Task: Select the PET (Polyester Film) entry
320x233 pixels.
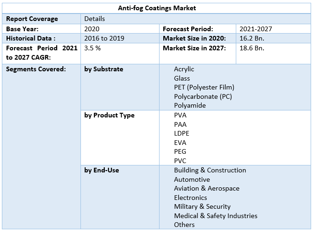Action: pyautogui.click(x=204, y=87)
